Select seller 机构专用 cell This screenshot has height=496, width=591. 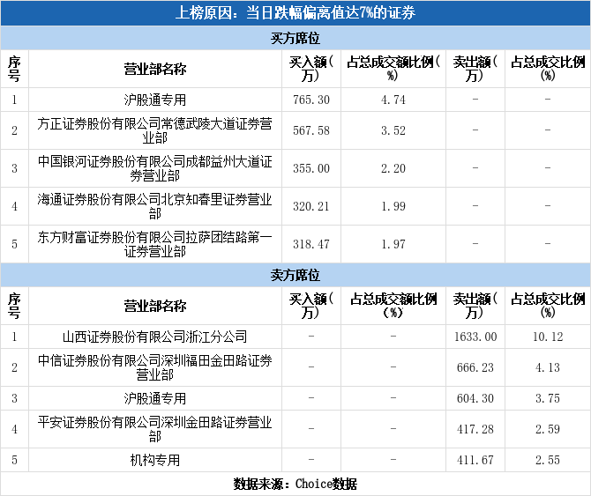click(155, 460)
